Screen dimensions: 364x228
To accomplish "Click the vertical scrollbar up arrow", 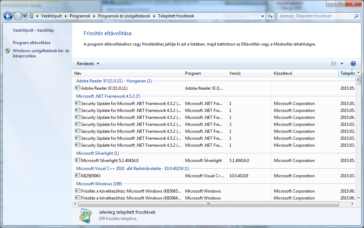I will pyautogui.click(x=358, y=72).
